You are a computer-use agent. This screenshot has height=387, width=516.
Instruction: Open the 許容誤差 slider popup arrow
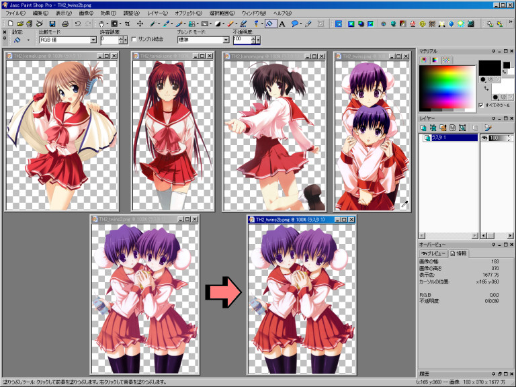click(126, 40)
